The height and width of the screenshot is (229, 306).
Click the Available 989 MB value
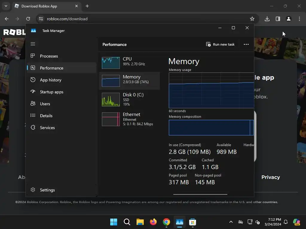coord(227,152)
